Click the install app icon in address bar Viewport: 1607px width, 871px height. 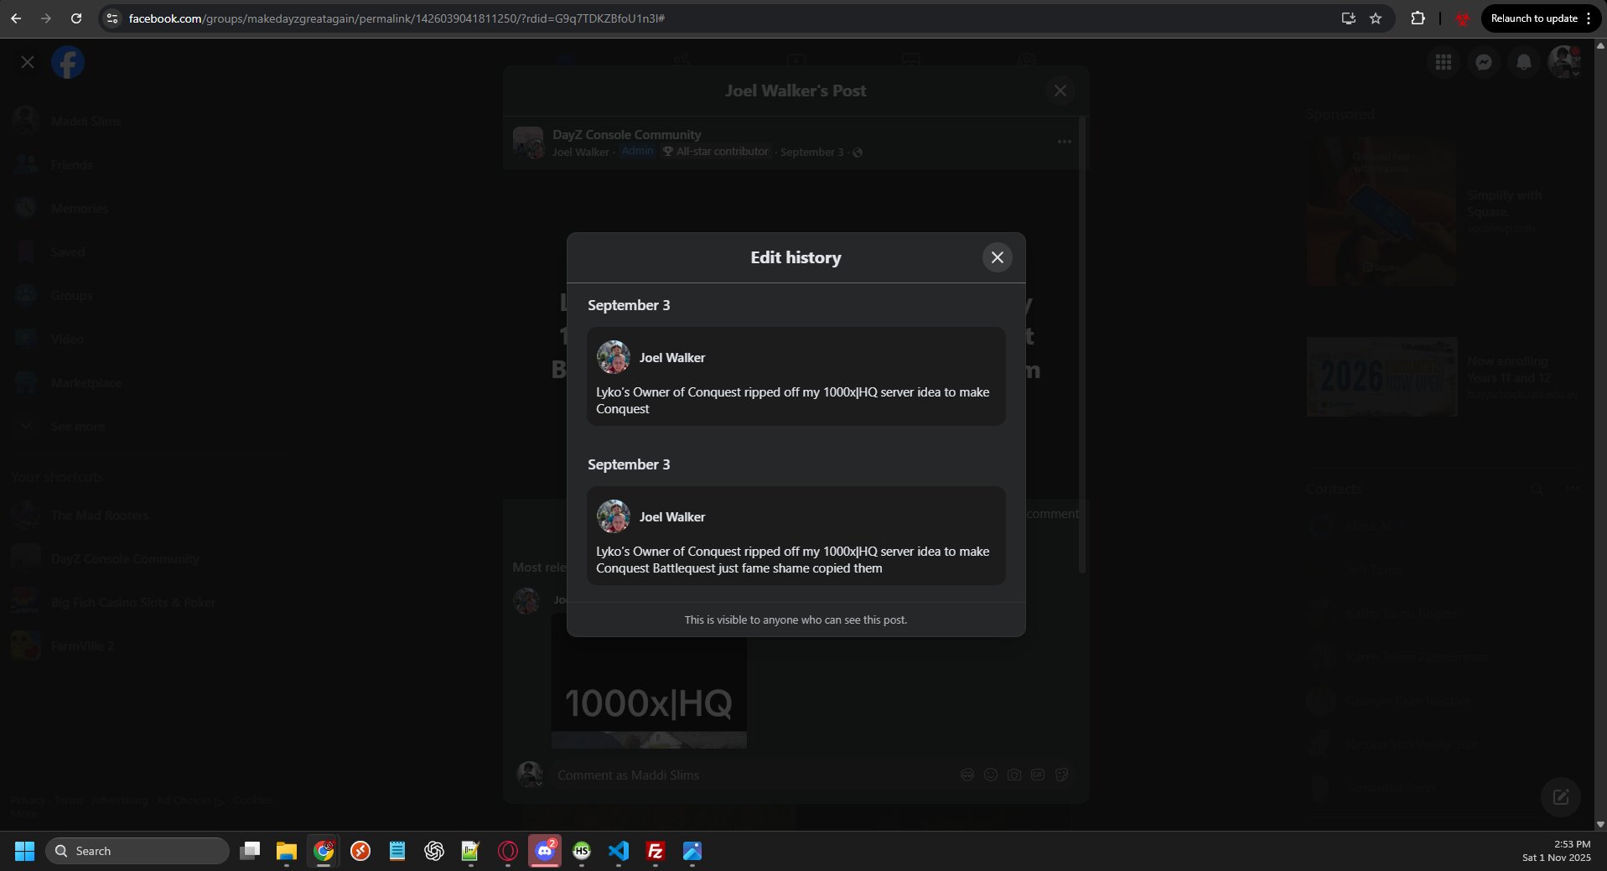pyautogui.click(x=1349, y=18)
